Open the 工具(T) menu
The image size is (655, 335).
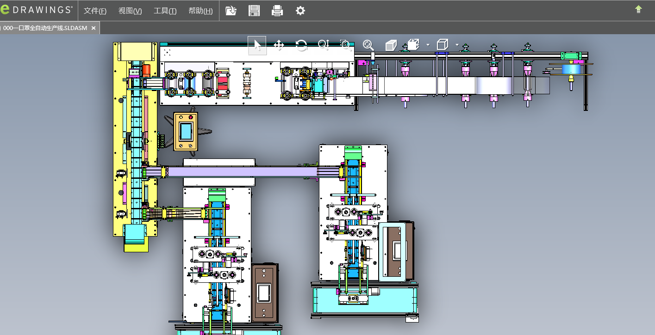click(165, 11)
